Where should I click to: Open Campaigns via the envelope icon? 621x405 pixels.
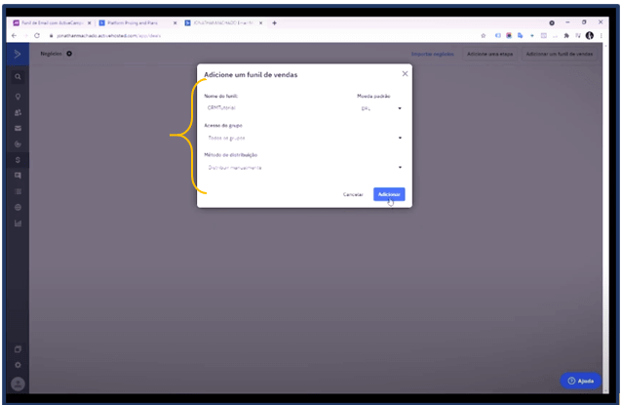(19, 128)
